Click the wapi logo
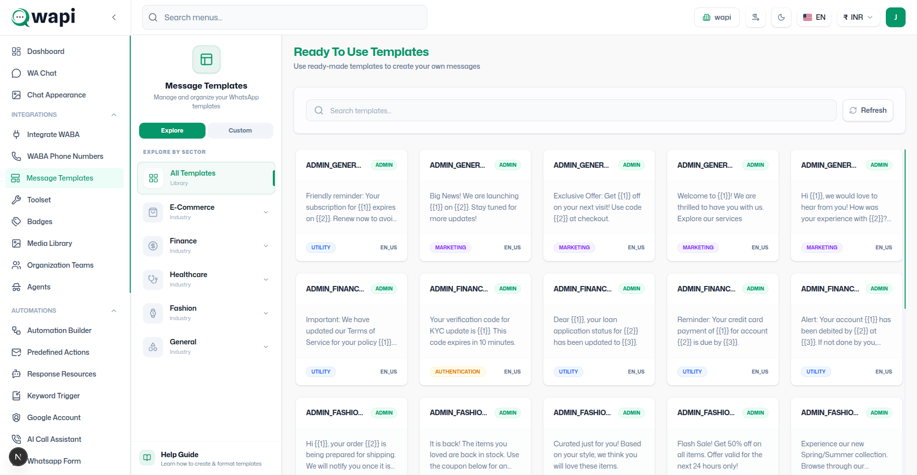The image size is (917, 475). point(44,17)
